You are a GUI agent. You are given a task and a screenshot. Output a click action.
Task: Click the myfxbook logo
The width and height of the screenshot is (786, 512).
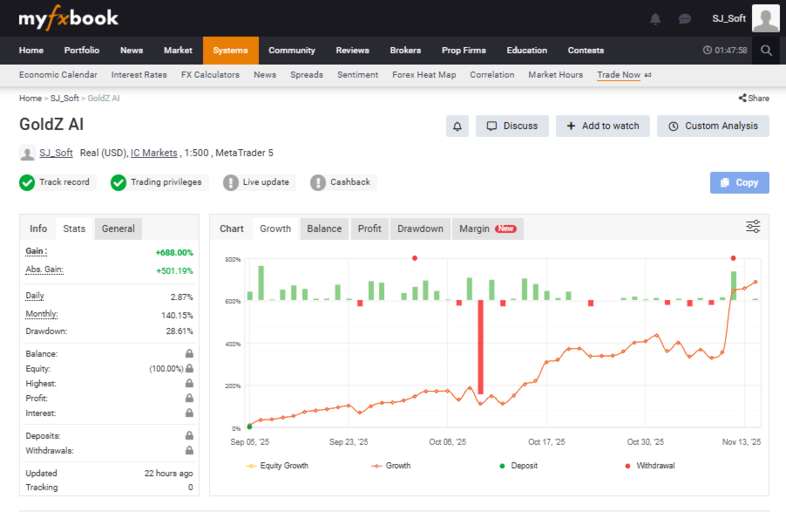click(68, 18)
